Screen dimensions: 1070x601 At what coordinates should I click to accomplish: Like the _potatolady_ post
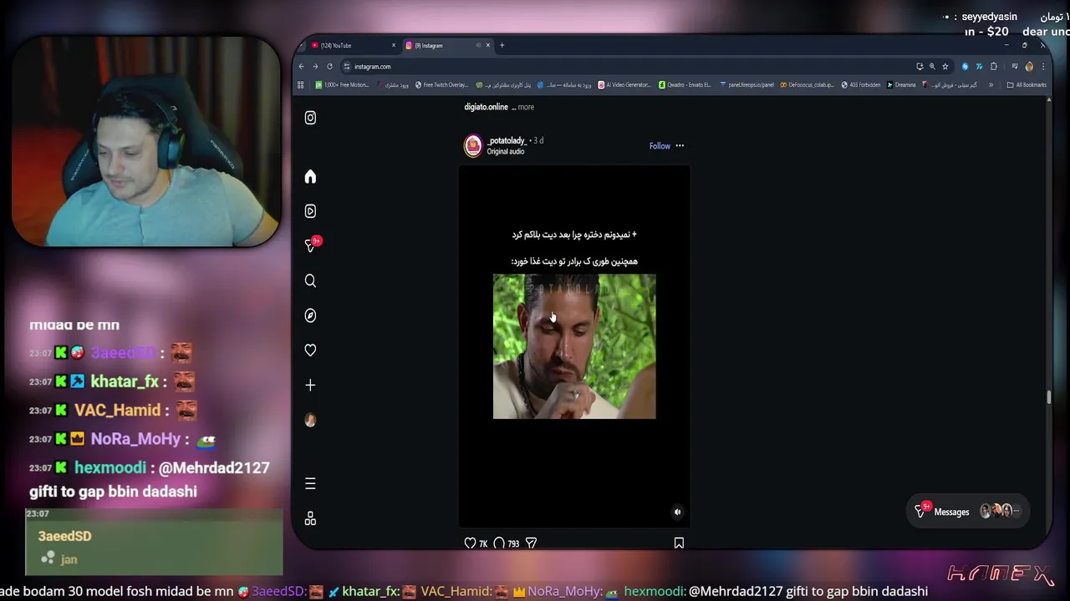pos(470,543)
